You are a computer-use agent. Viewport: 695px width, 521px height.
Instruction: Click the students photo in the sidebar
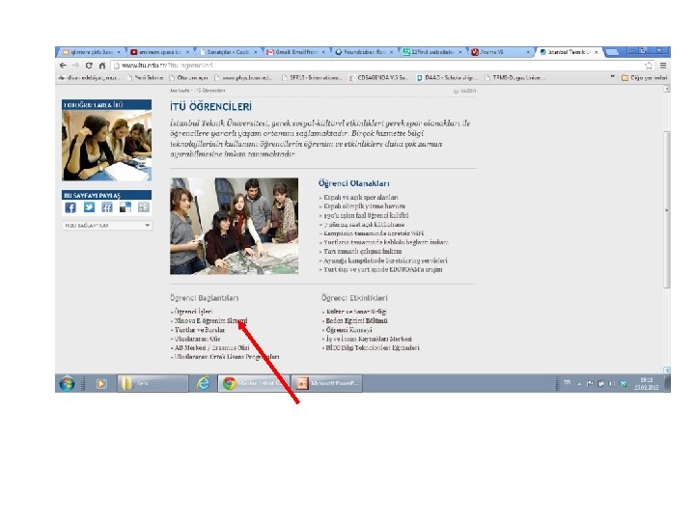click(x=107, y=146)
